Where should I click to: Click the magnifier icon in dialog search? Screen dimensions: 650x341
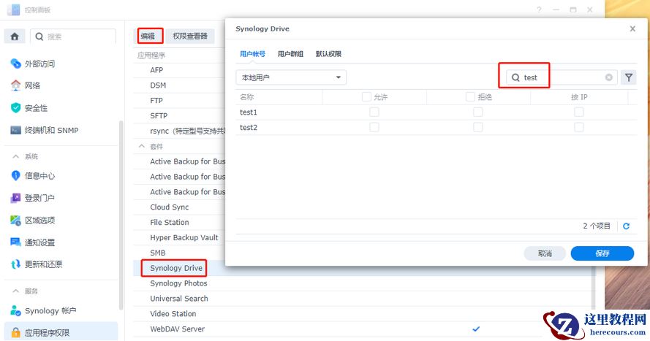(x=515, y=77)
